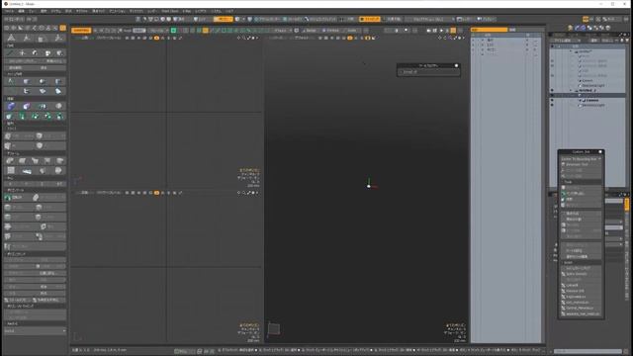Select the grey sphere primitive icon
The height and width of the screenshot is (356, 633).
pyautogui.click(x=58, y=106)
